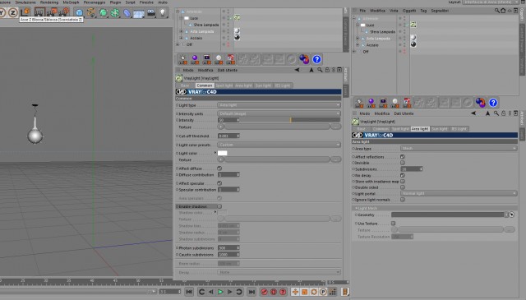Image resolution: width=526 pixels, height=300 pixels.
Task: Open the Plugin menu
Action: pos(115,2)
